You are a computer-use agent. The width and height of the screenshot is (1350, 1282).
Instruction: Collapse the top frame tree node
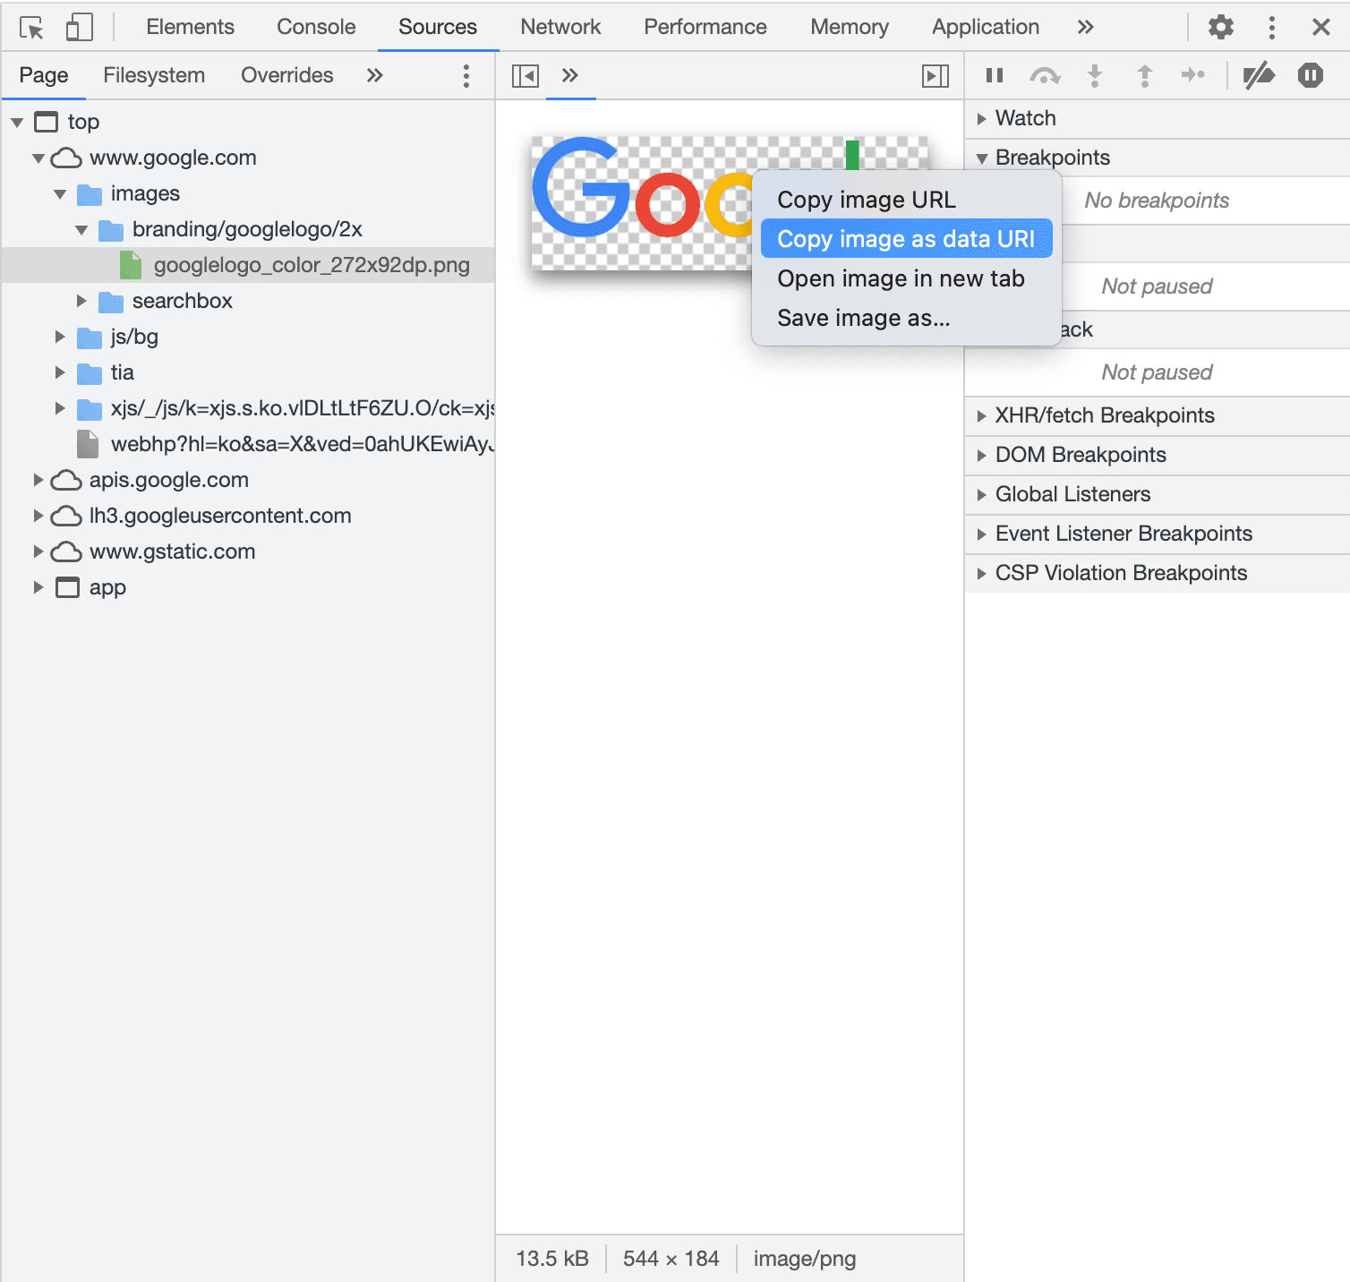tap(17, 122)
